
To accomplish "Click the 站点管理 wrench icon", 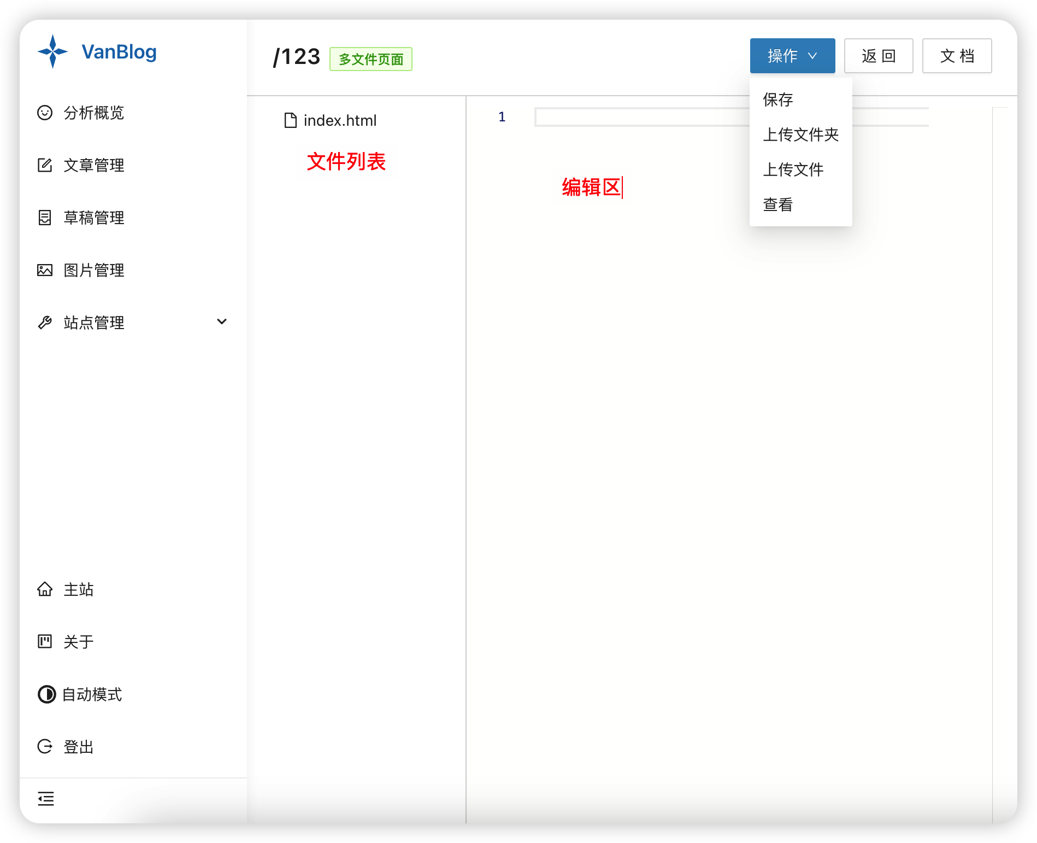I will [45, 323].
